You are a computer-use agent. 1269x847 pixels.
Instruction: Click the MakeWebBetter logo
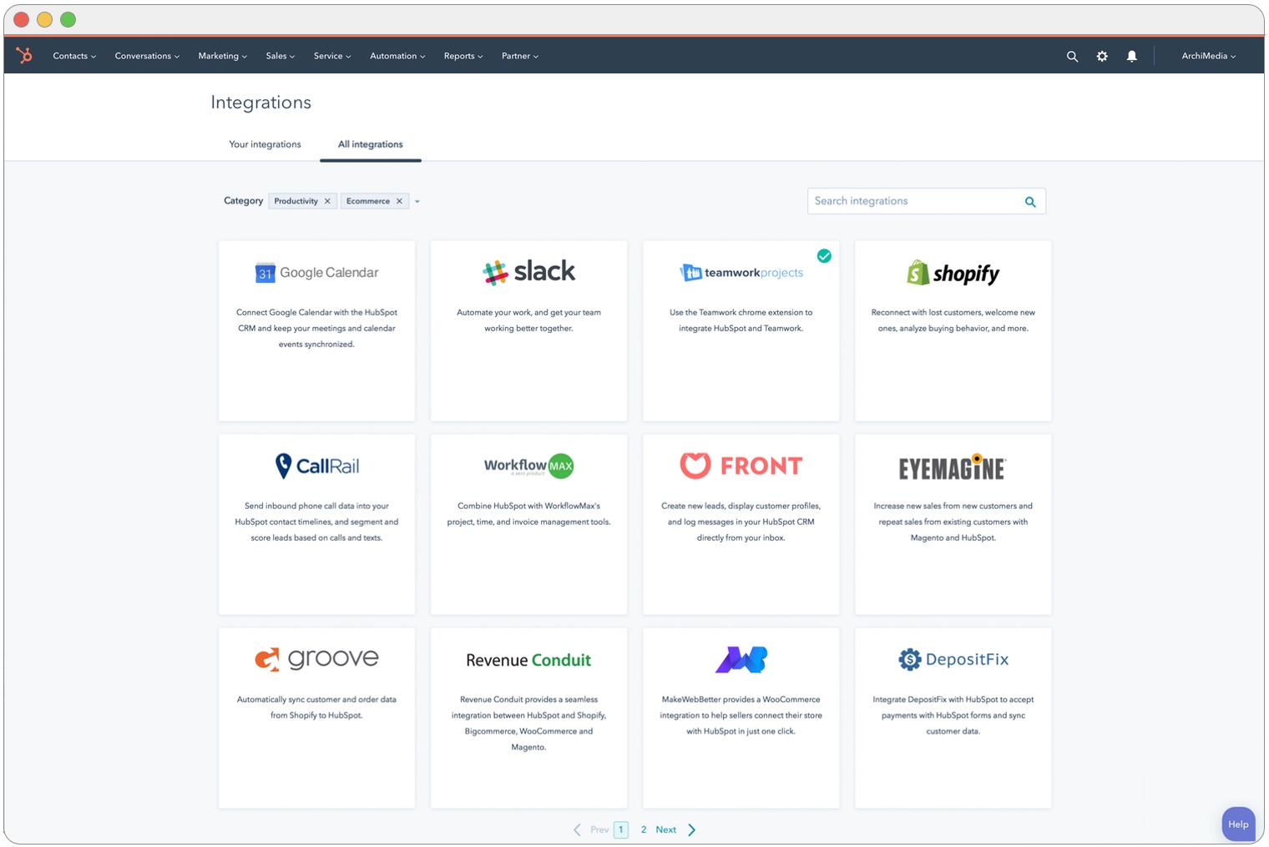(741, 659)
